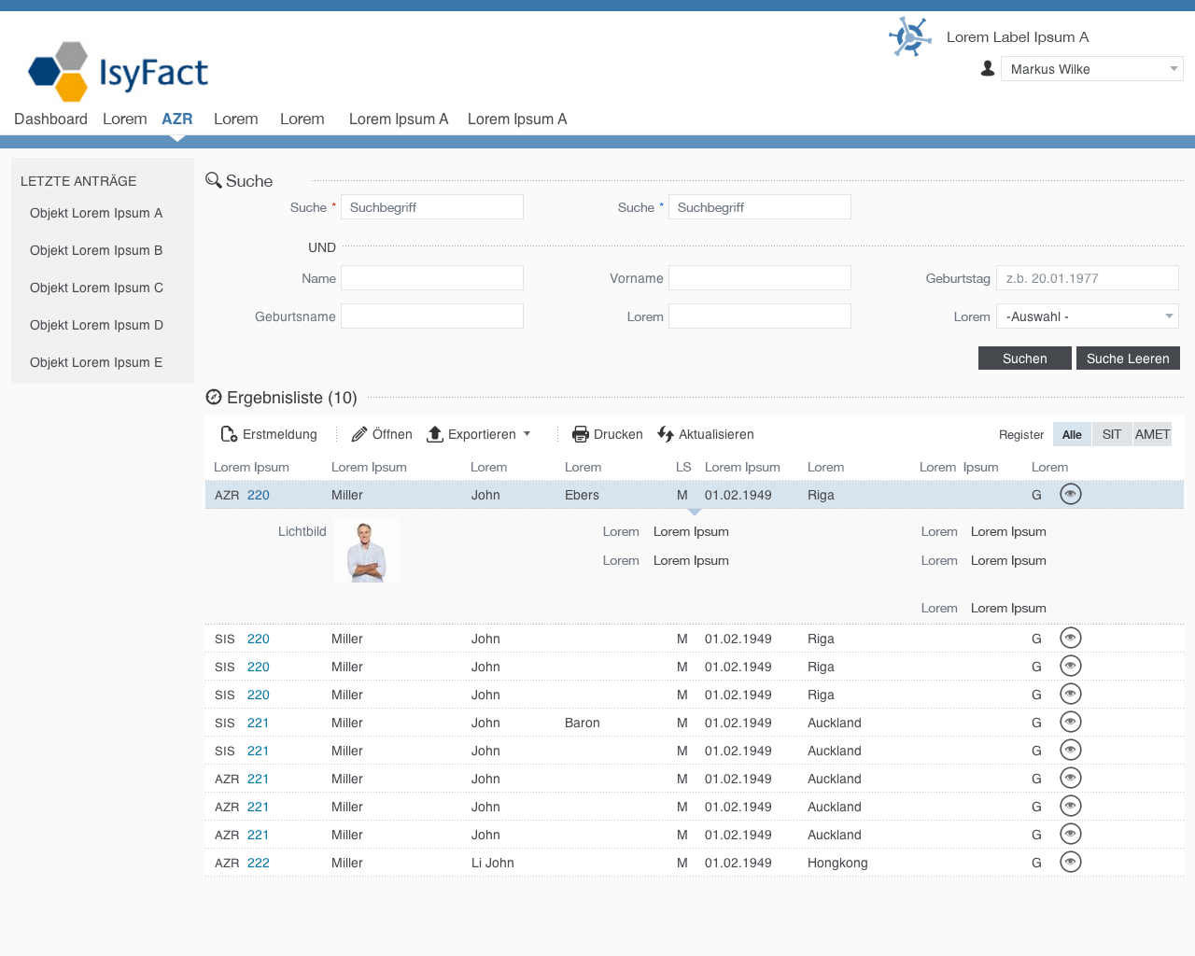Click the IsyFact hexagon logo
The width and height of the screenshot is (1195, 956).
[59, 72]
